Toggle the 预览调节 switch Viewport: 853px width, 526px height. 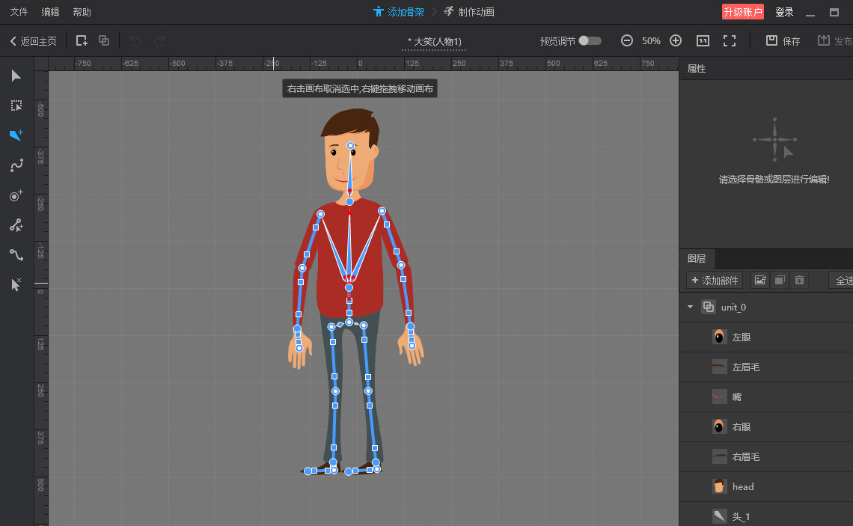pos(590,40)
